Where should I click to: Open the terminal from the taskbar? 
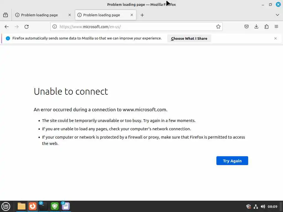(43, 206)
